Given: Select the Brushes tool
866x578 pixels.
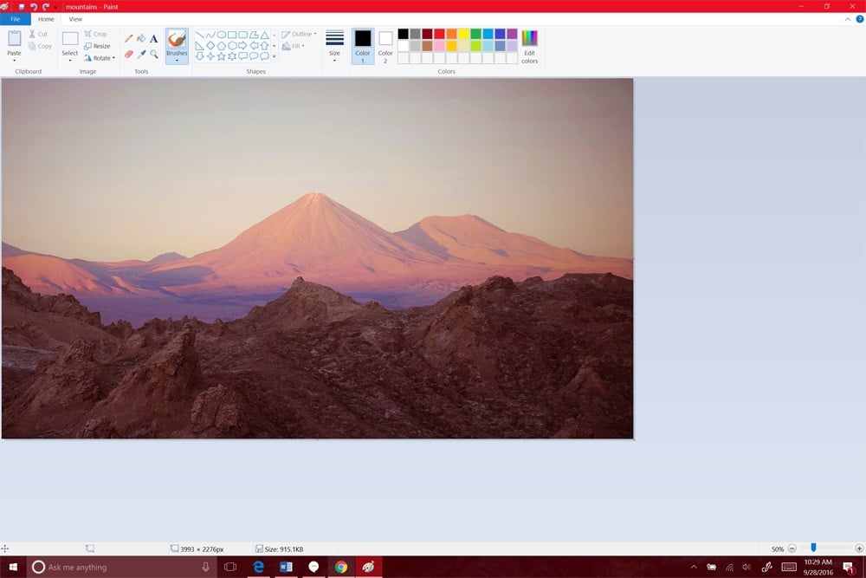Looking at the screenshot, I should [177, 40].
